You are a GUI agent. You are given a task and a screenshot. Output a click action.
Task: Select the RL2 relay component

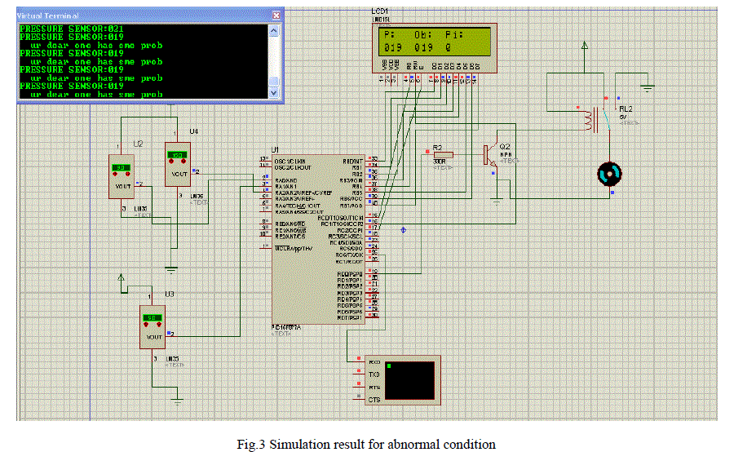pyautogui.click(x=592, y=122)
